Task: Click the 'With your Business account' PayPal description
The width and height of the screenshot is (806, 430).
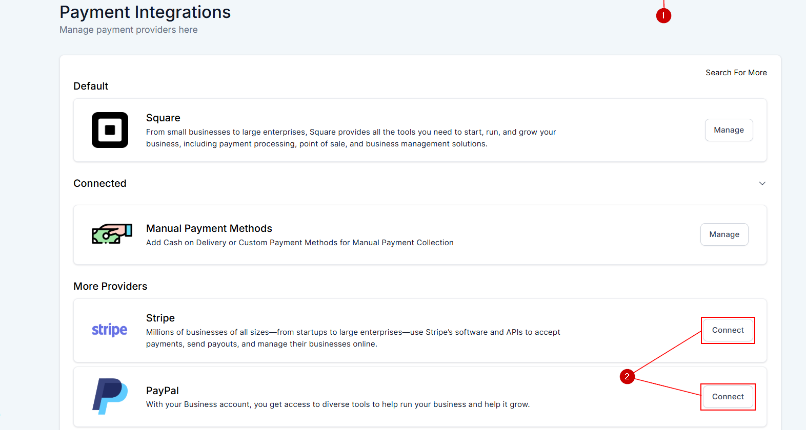Action: pos(338,404)
